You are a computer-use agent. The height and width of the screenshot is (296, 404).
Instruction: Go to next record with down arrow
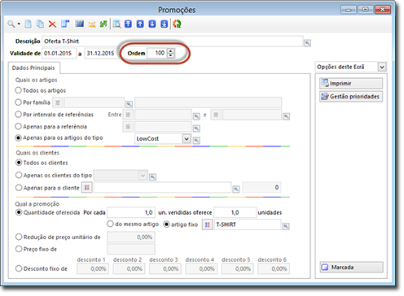pyautogui.click(x=152, y=24)
